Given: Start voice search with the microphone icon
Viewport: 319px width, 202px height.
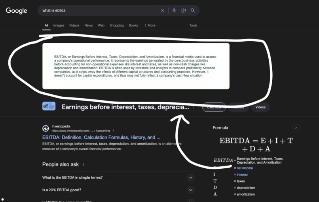Looking at the screenshot, I should pyautogui.click(x=174, y=11).
